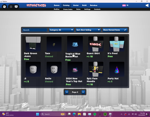Select the Dark Green Jeans thumbnail
Viewport: 150px width, 117px height.
click(33, 44)
